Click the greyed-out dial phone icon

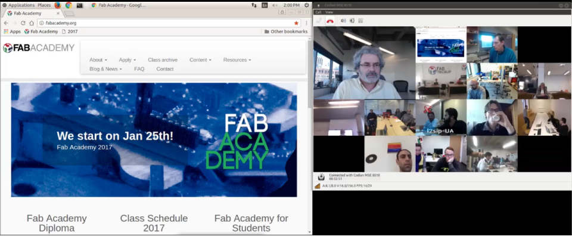pos(319,21)
